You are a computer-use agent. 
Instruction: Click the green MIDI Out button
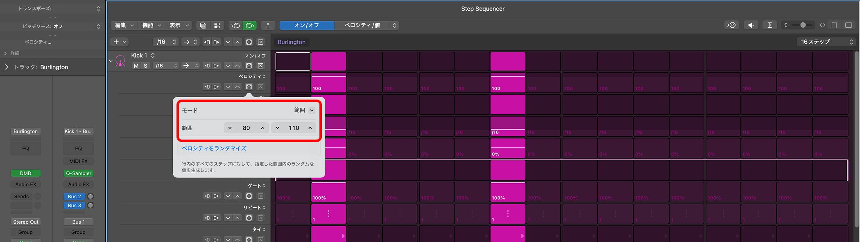pyautogui.click(x=249, y=25)
